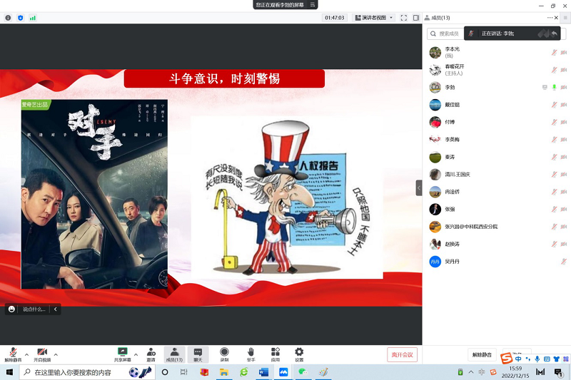Check the green network signal icon
Image resolution: width=571 pixels, height=380 pixels.
pos(33,18)
